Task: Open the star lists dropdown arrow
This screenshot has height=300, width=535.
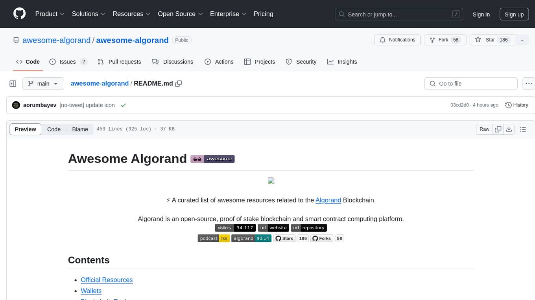Action: [522, 40]
